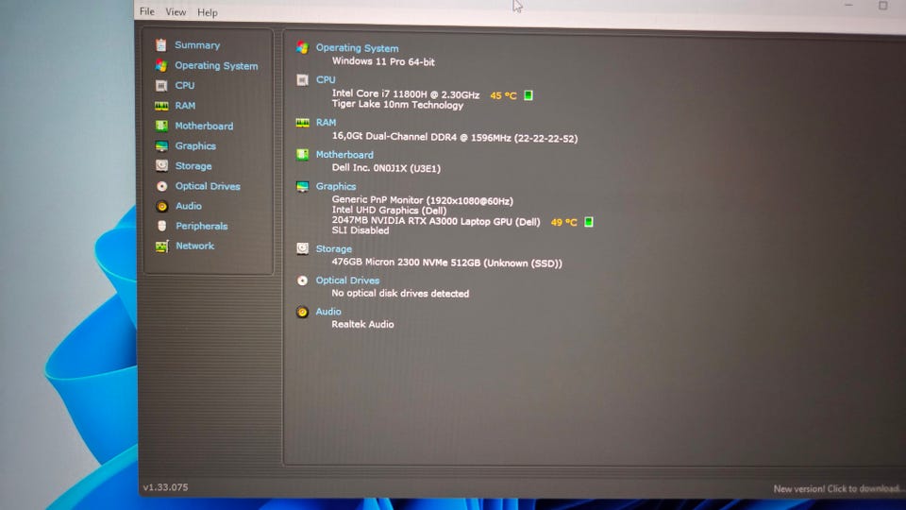906x510 pixels.
Task: Open the Network sidebar entry
Action: coord(194,246)
